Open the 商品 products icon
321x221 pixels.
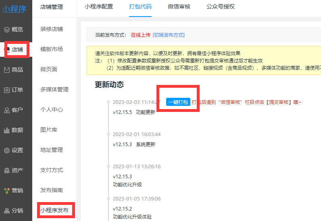click(x=7, y=70)
